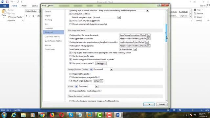Screen dimensions: 210x118
Task: Open Pasting from other programs dropdown
Action: coord(149,46)
